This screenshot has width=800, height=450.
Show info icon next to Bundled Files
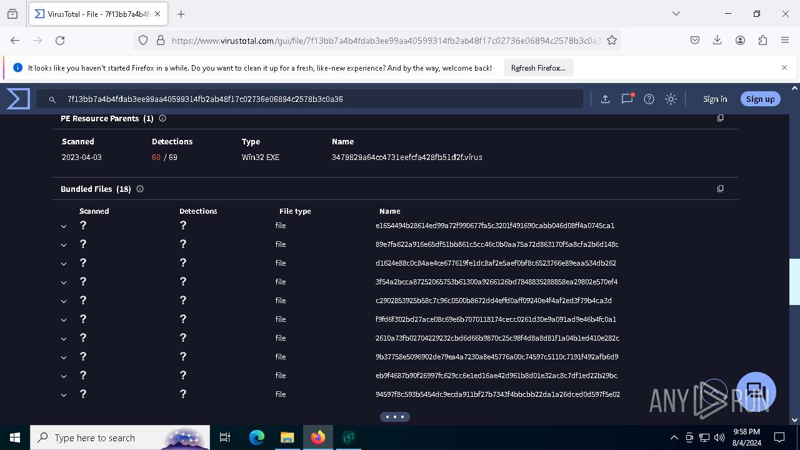pyautogui.click(x=140, y=189)
